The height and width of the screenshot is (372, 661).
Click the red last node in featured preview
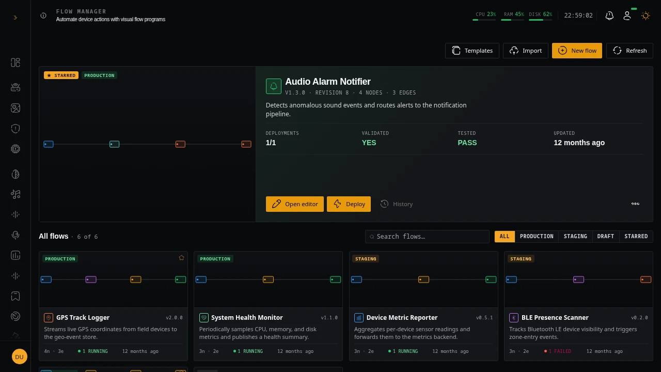click(x=246, y=144)
